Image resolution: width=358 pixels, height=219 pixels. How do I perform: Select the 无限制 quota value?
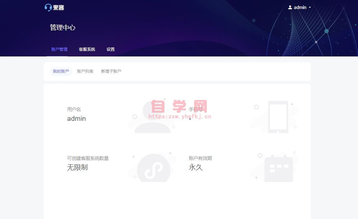pos(77,168)
